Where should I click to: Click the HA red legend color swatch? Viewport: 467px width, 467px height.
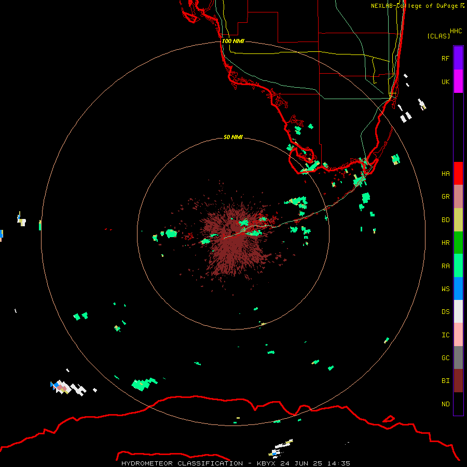point(458,173)
